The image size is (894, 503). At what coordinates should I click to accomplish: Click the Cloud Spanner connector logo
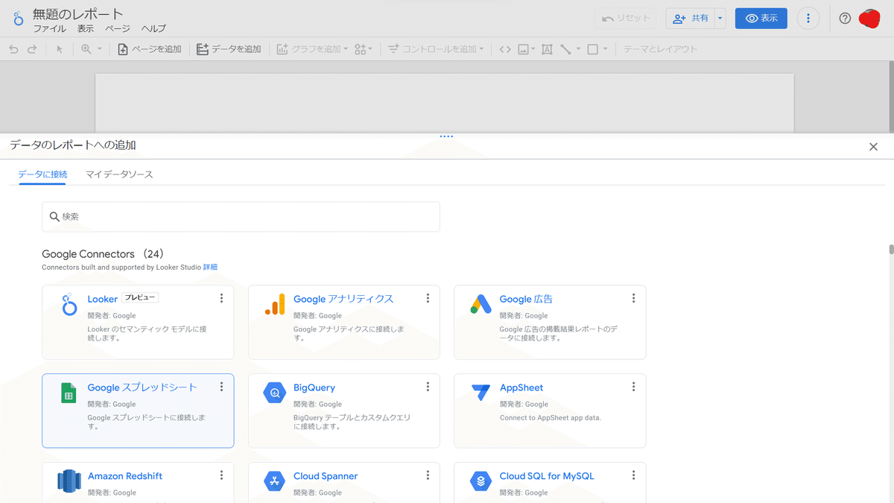point(275,481)
